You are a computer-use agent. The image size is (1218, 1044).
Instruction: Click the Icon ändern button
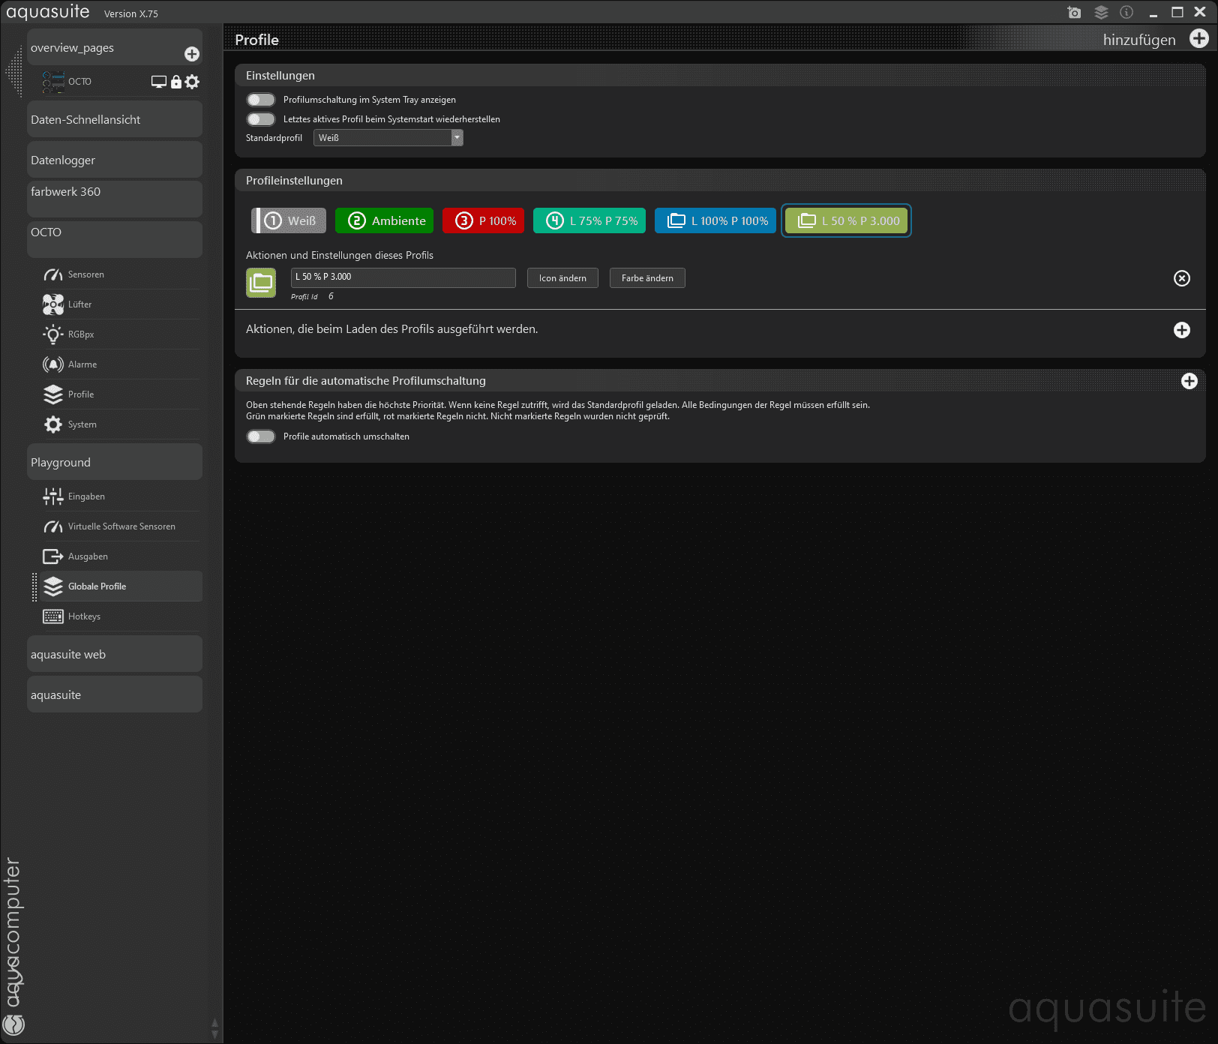click(562, 278)
